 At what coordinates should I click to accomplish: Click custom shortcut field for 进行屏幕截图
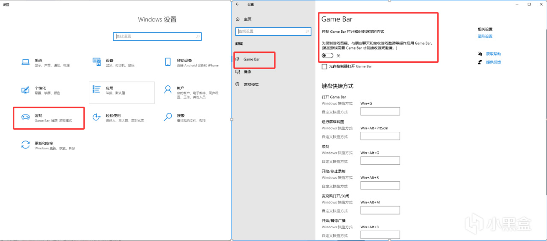pyautogui.click(x=380, y=136)
